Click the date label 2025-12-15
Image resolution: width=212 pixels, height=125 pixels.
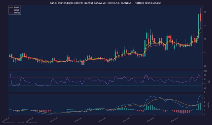(150, 119)
